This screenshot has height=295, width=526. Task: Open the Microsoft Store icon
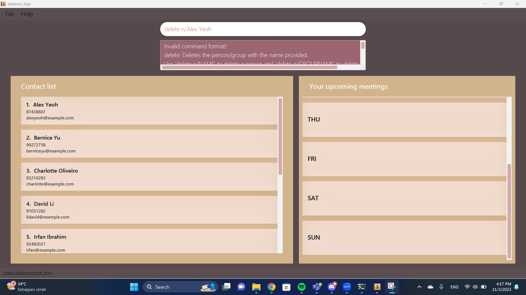coord(286,287)
